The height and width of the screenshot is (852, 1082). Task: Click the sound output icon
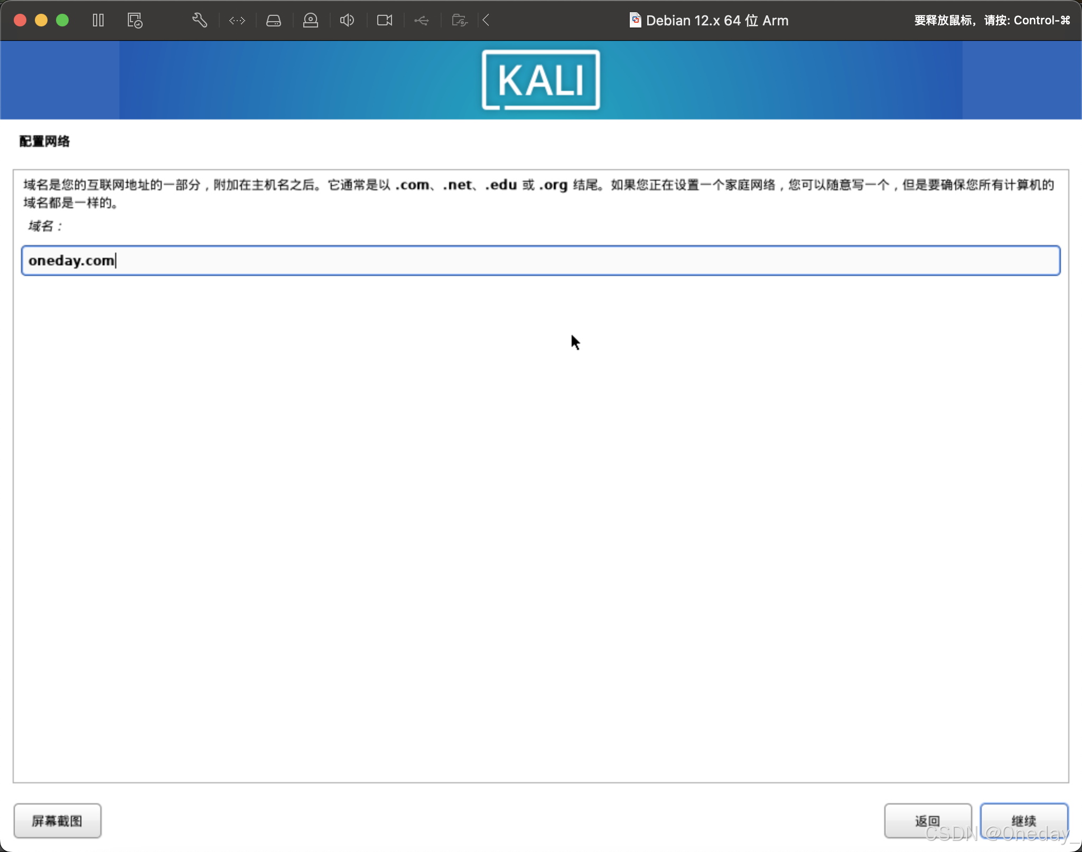(x=347, y=20)
